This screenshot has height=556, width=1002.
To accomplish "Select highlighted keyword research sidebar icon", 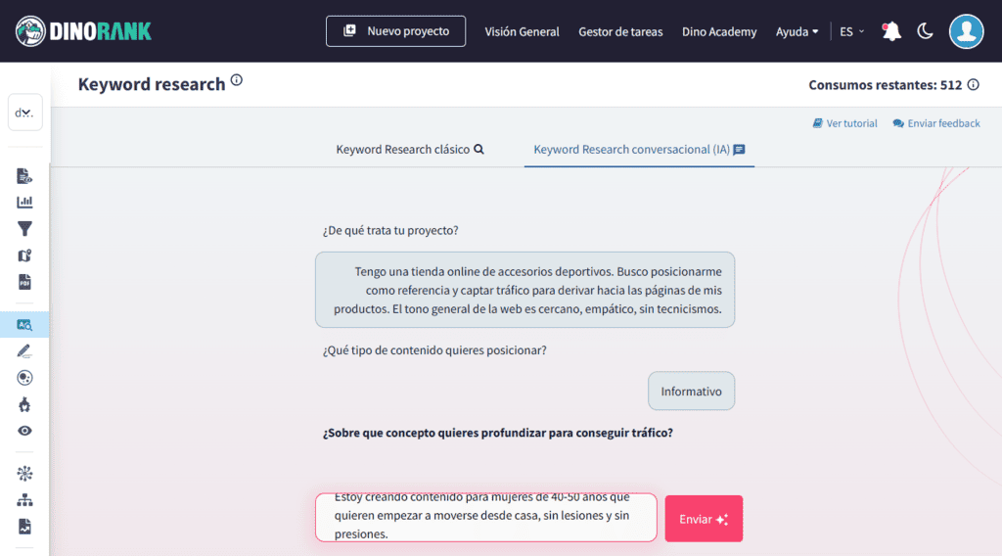I will (x=24, y=325).
